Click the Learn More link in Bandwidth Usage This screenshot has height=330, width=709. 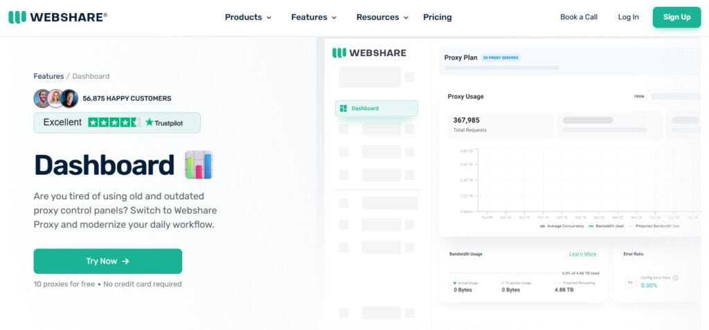click(x=582, y=254)
